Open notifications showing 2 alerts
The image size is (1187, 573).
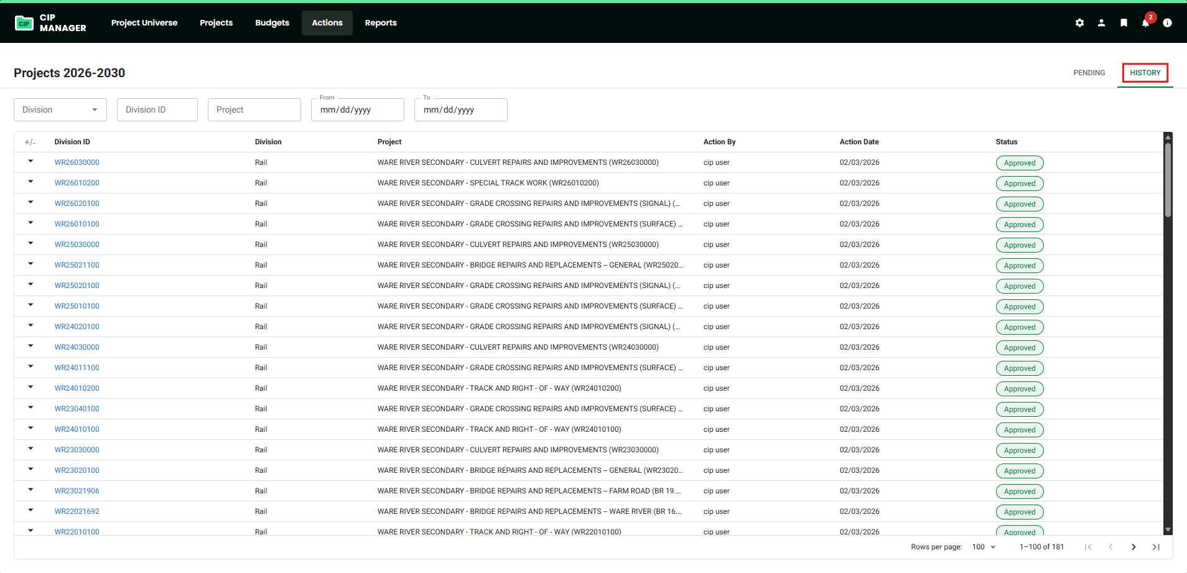[1145, 22]
